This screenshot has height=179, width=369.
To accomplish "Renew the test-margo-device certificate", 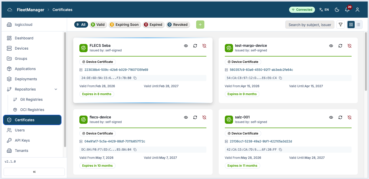I will click(x=340, y=46).
